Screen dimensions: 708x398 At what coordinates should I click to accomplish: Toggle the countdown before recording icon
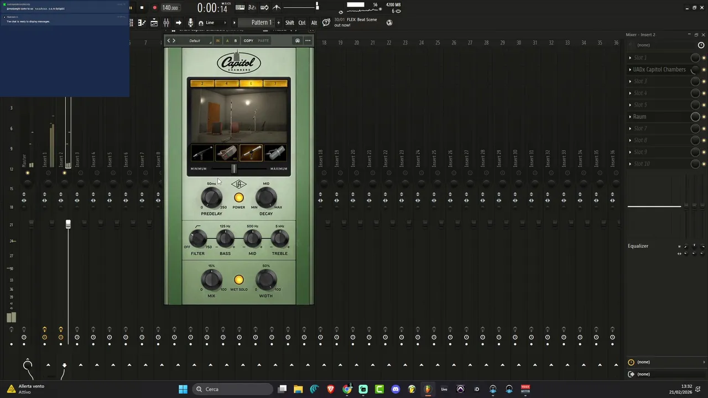(x=252, y=7)
